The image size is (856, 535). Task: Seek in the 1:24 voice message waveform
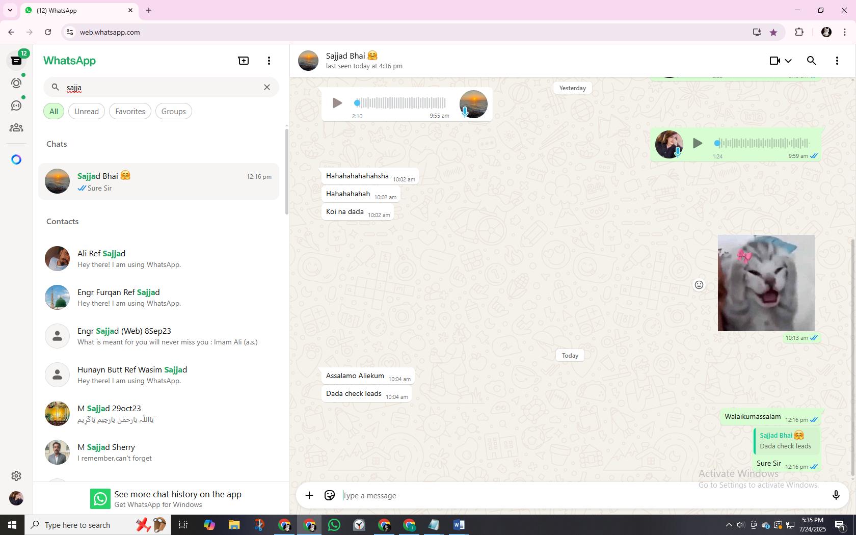762,143
